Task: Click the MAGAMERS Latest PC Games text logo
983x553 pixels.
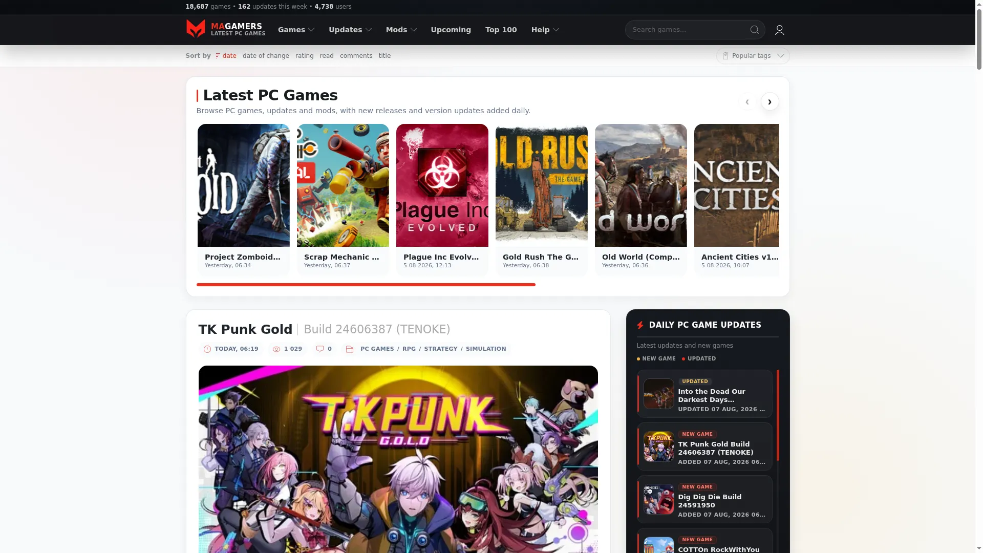Action: pyautogui.click(x=238, y=30)
